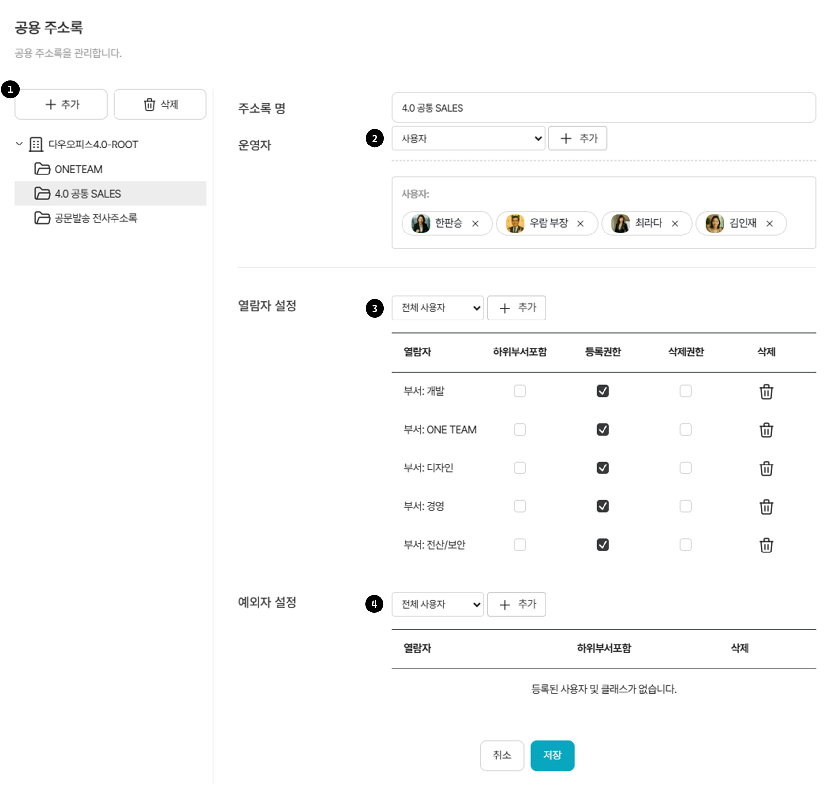Enable 하위부서포함 for 부서: ONE TEAM
This screenshot has width=834, height=785.
(x=519, y=429)
